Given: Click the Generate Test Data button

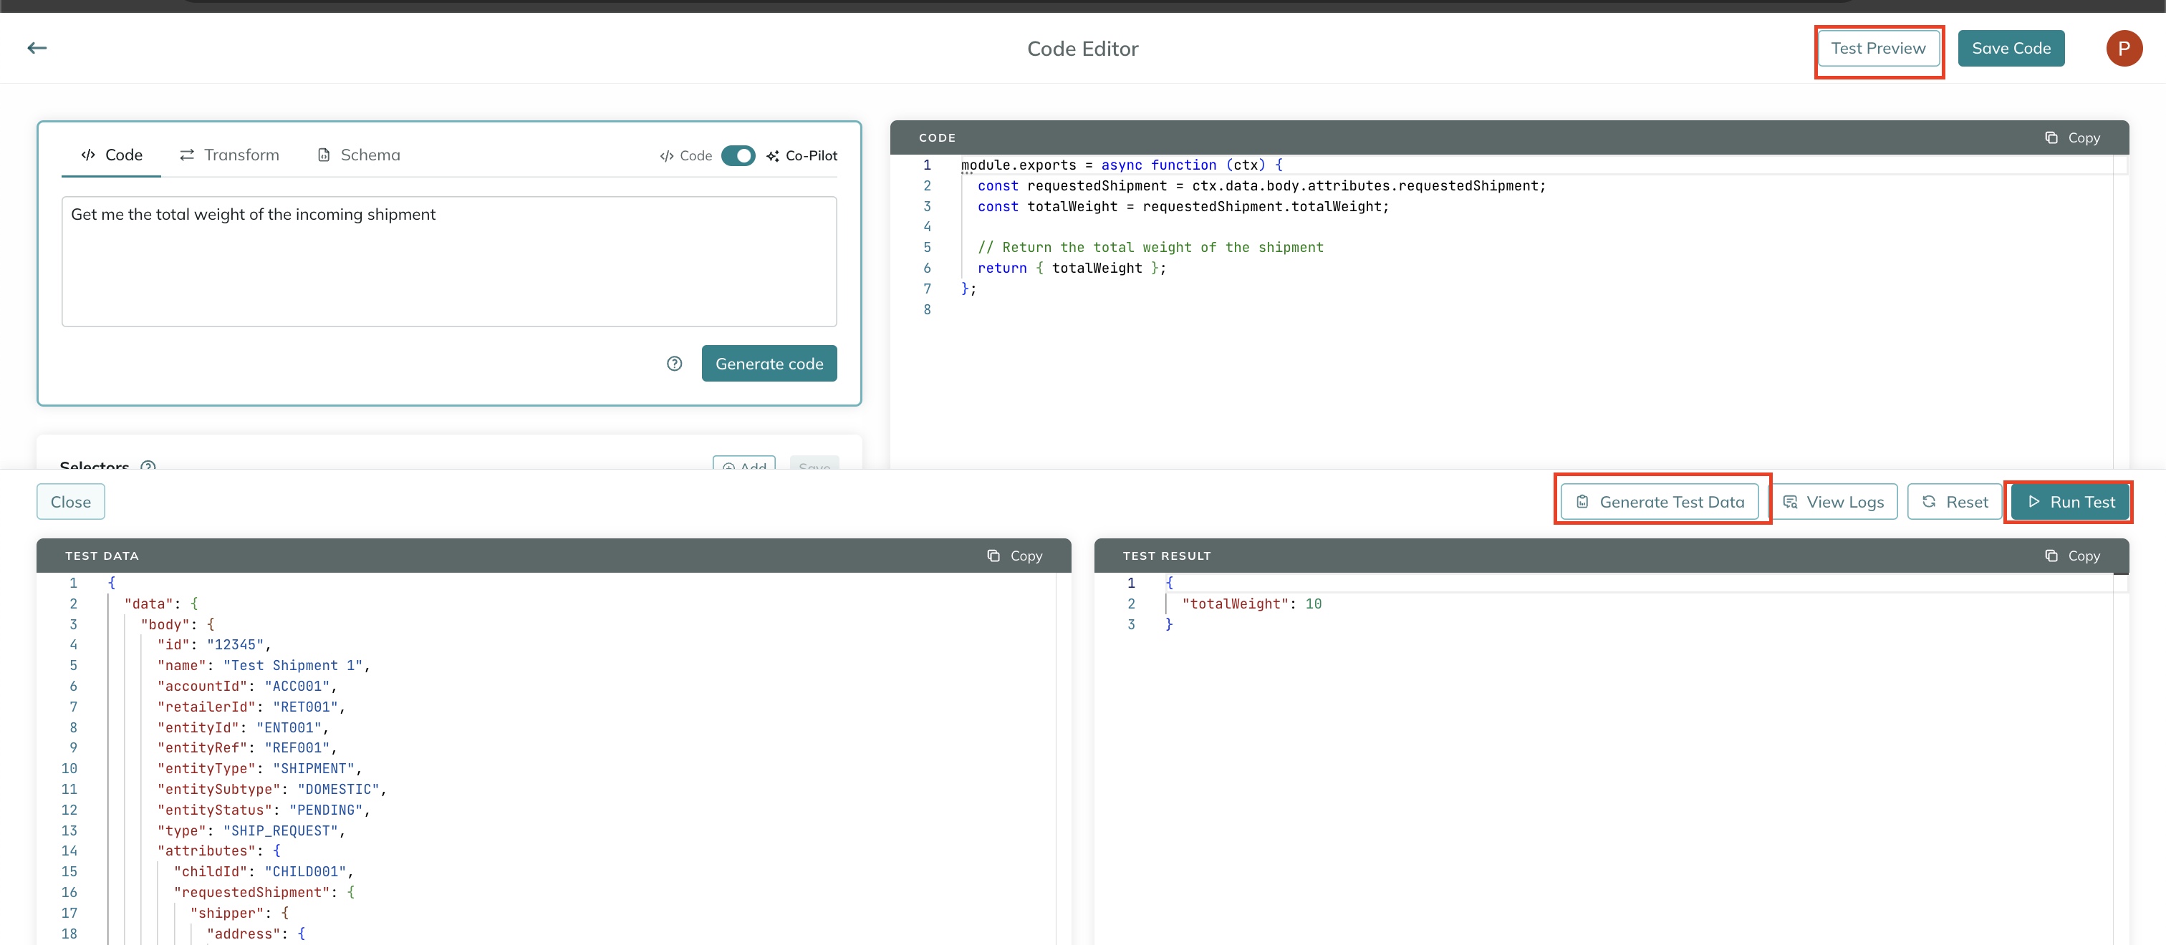Looking at the screenshot, I should pos(1660,502).
